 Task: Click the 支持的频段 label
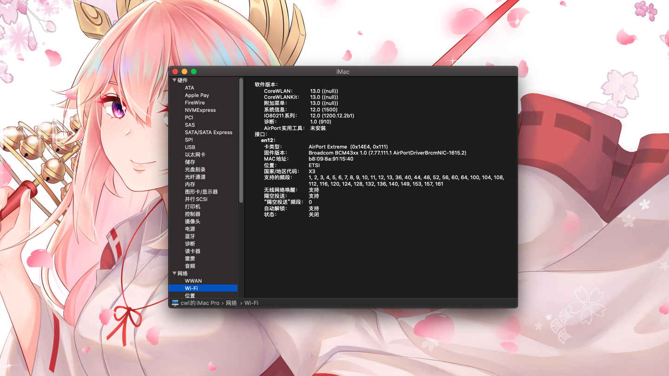pyautogui.click(x=278, y=177)
